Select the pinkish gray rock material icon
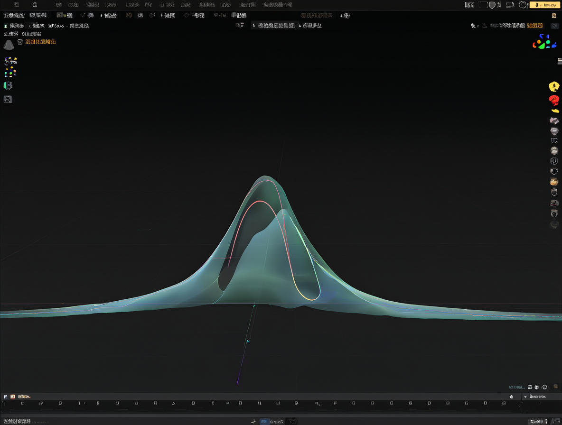Screen dimensions: 562x425 point(554,120)
